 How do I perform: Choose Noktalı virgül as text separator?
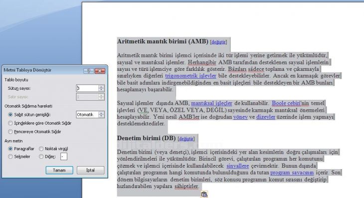tap(41, 149)
